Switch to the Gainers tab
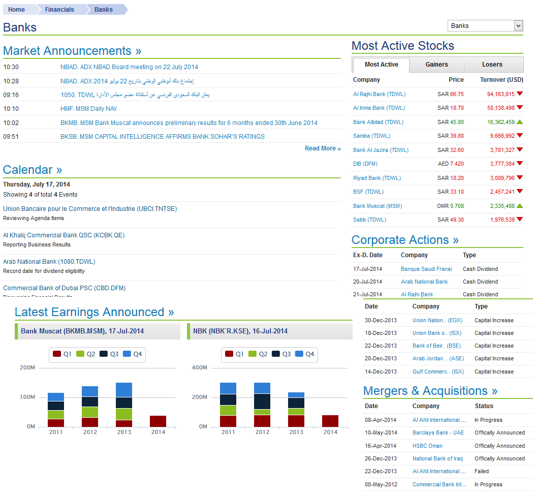The image size is (533, 495). (436, 65)
